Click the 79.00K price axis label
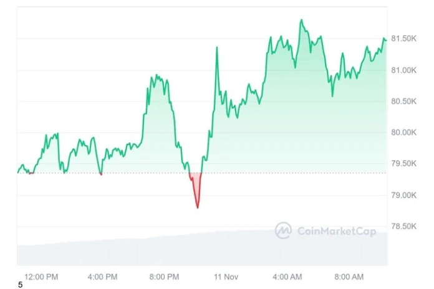 click(x=404, y=195)
